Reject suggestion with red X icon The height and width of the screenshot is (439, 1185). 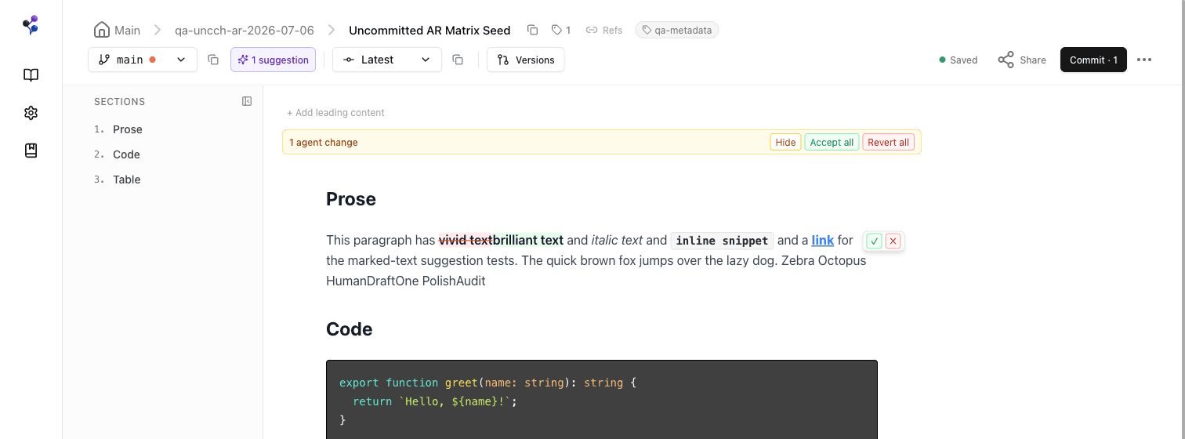[893, 241]
